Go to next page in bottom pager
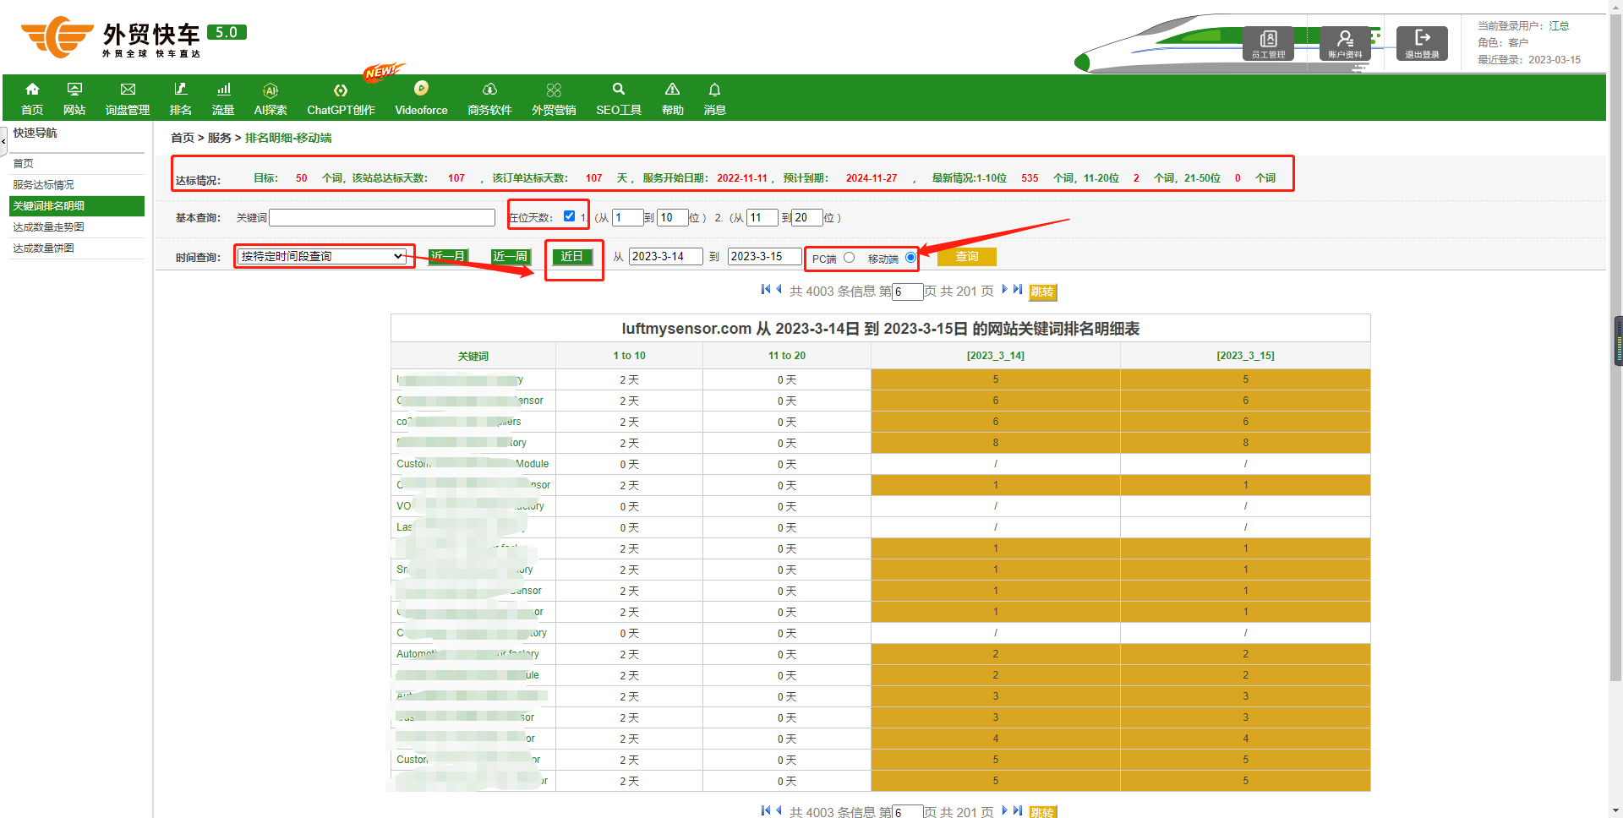Screen dimensions: 1623x818 coord(1004,810)
